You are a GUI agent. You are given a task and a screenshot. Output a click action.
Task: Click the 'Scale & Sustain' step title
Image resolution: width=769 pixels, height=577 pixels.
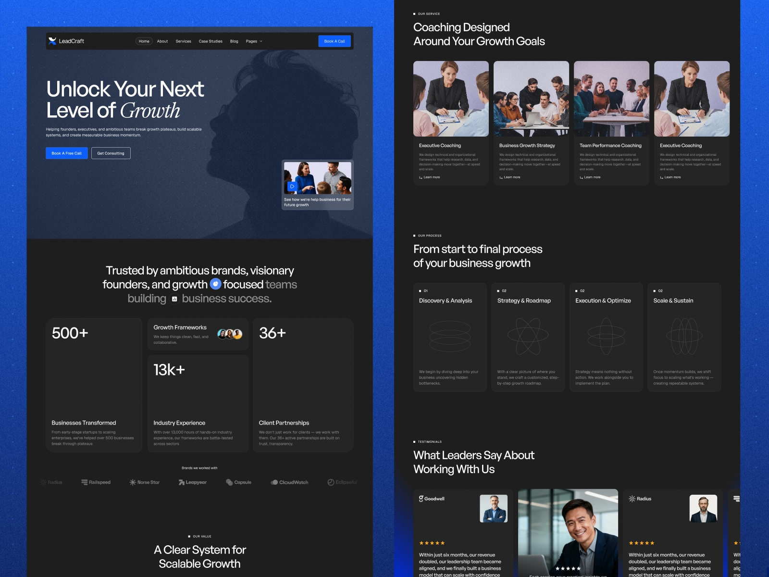[673, 301]
